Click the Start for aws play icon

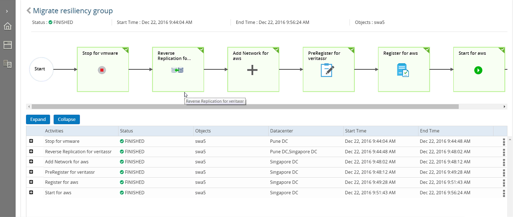coord(478,70)
